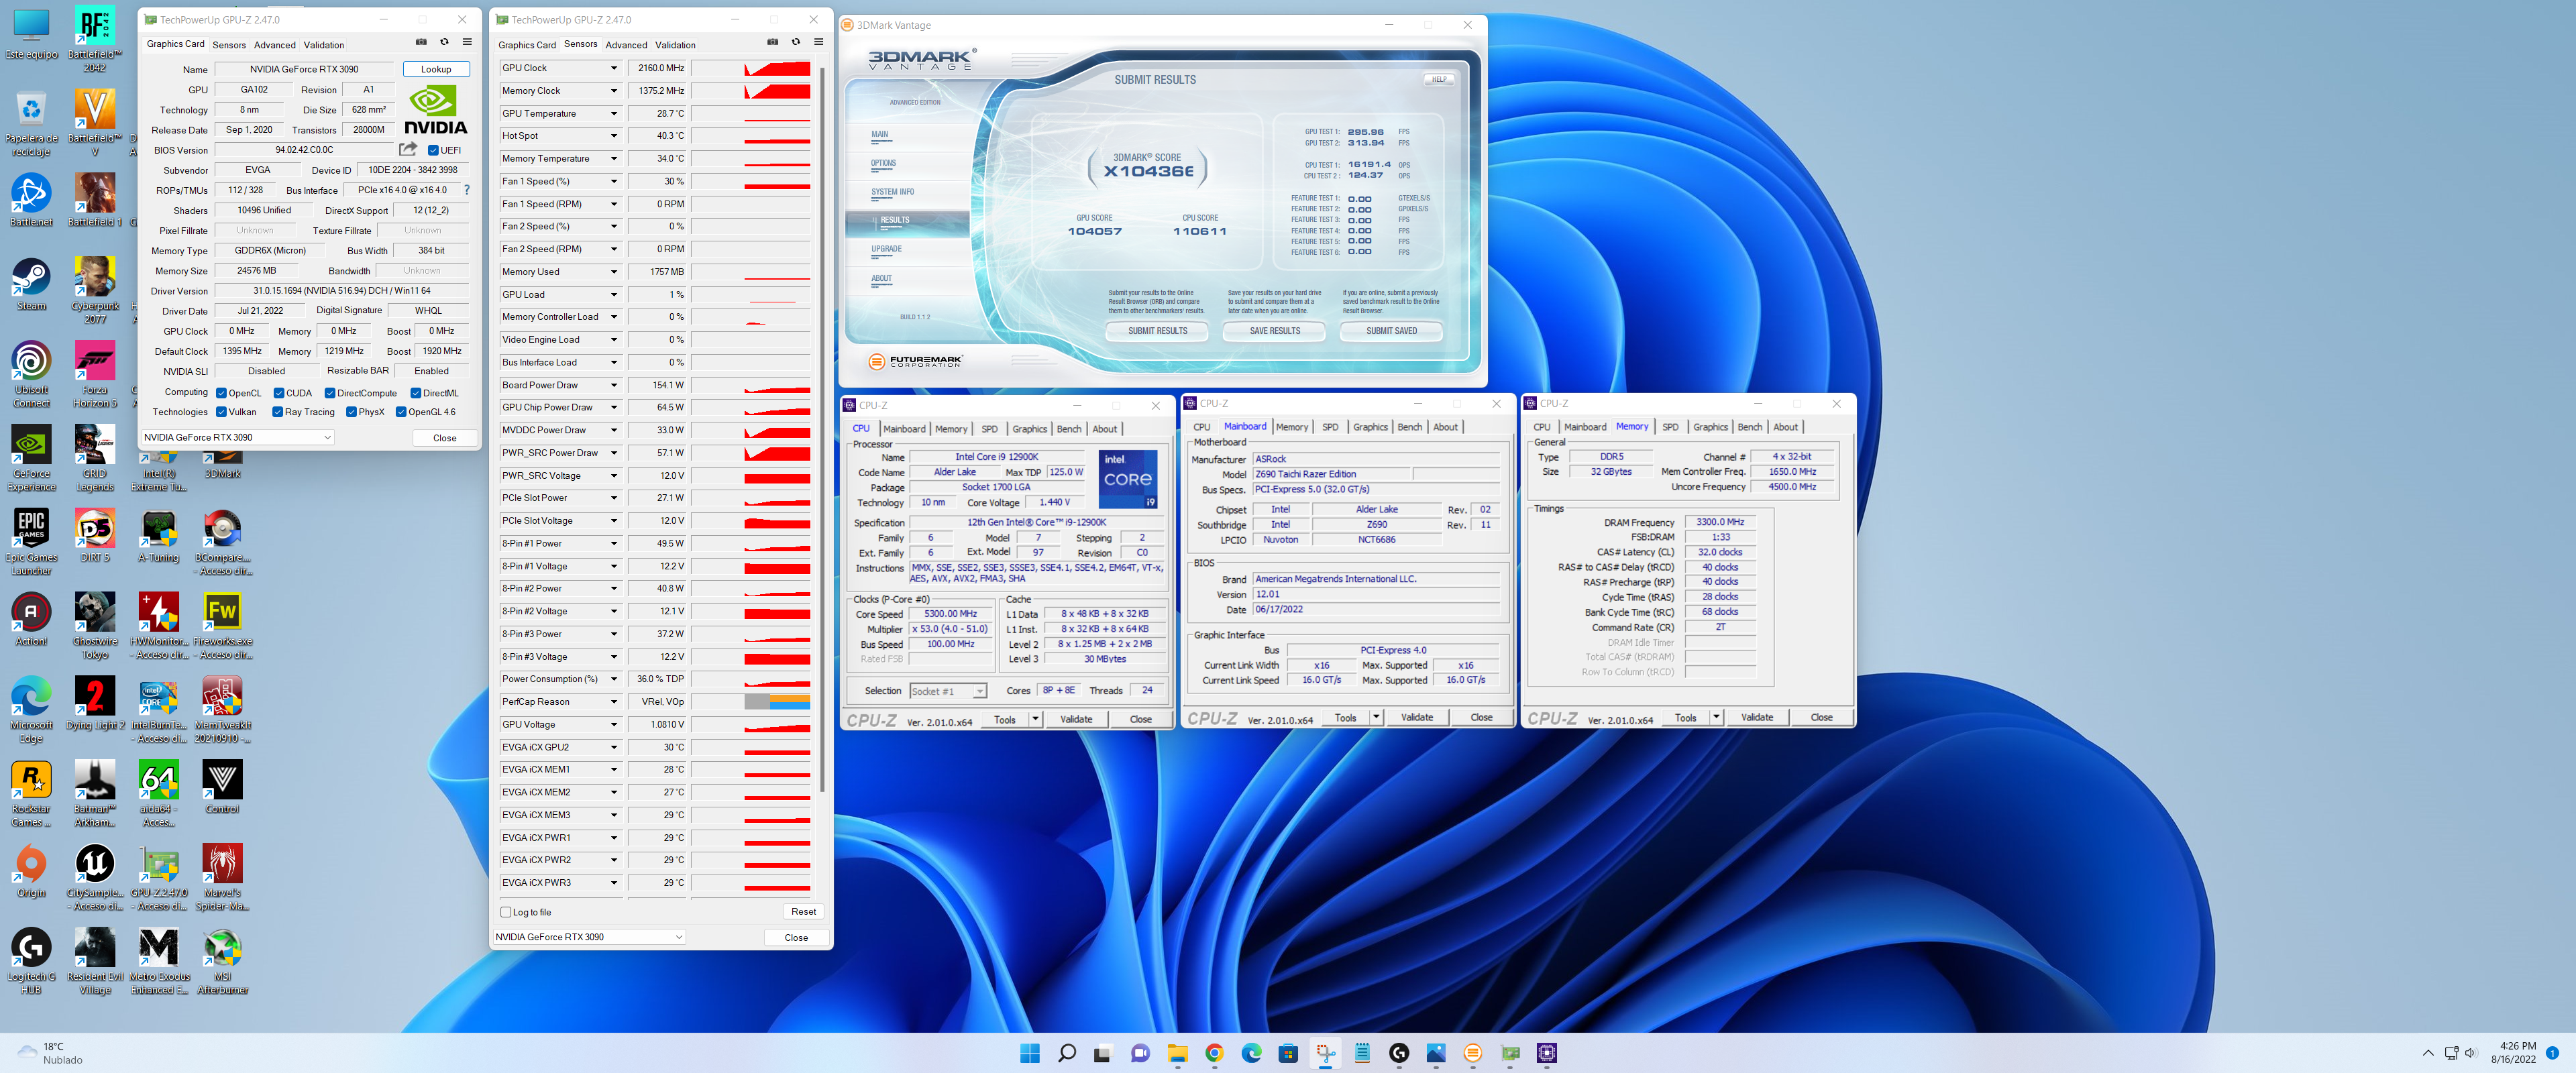Viewport: 2576px width, 1073px height.
Task: Click the Lookup button in GPU-Z
Action: click(x=436, y=69)
